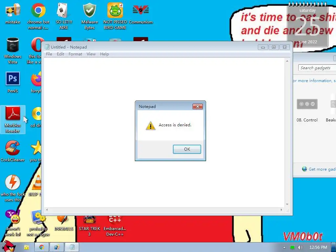
Task: Open the 'mistake' desktop icon
Action: (x=13, y=13)
